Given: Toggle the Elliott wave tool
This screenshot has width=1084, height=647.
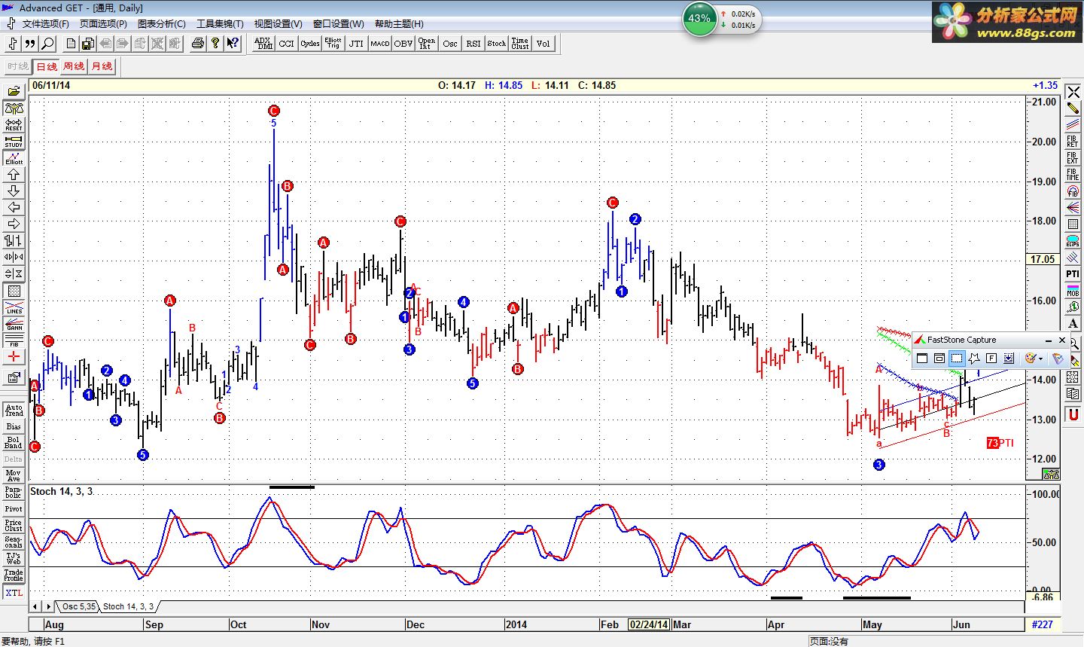Looking at the screenshot, I should coord(14,158).
